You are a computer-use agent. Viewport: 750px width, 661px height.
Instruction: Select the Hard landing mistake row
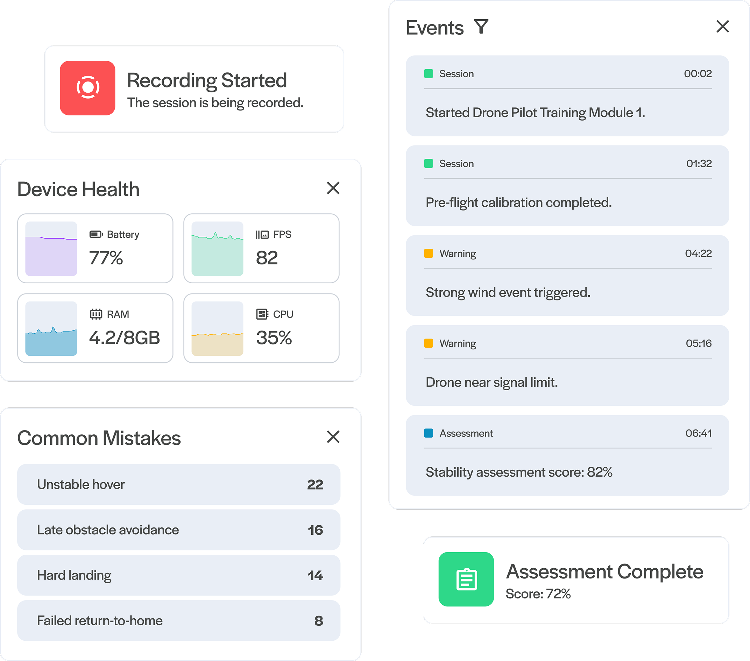[179, 575]
